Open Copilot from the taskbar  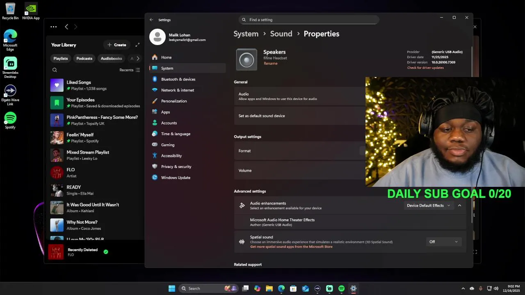257,288
